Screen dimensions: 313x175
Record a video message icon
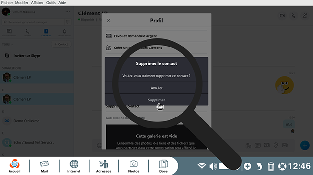point(285,145)
